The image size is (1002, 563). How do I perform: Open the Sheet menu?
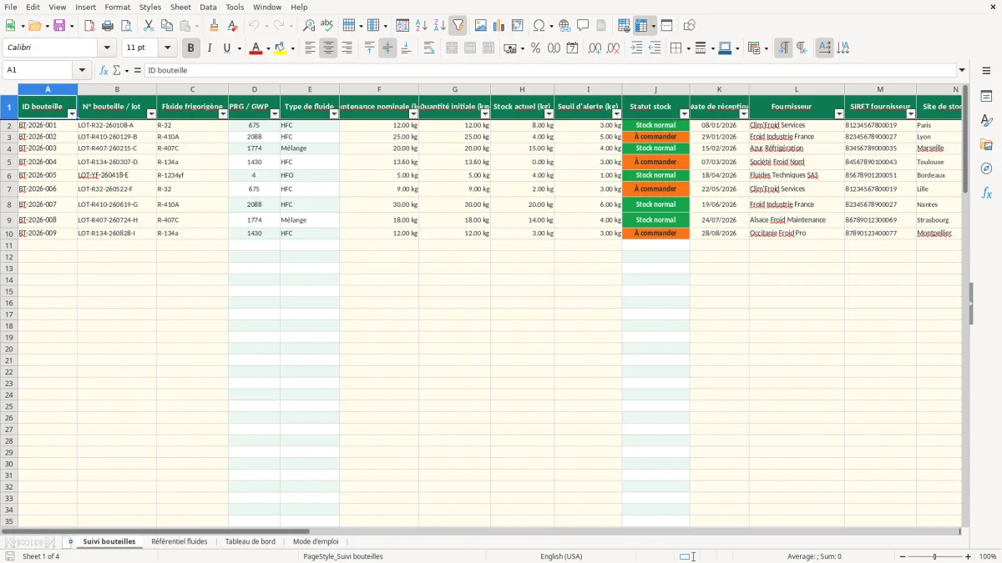pos(180,7)
